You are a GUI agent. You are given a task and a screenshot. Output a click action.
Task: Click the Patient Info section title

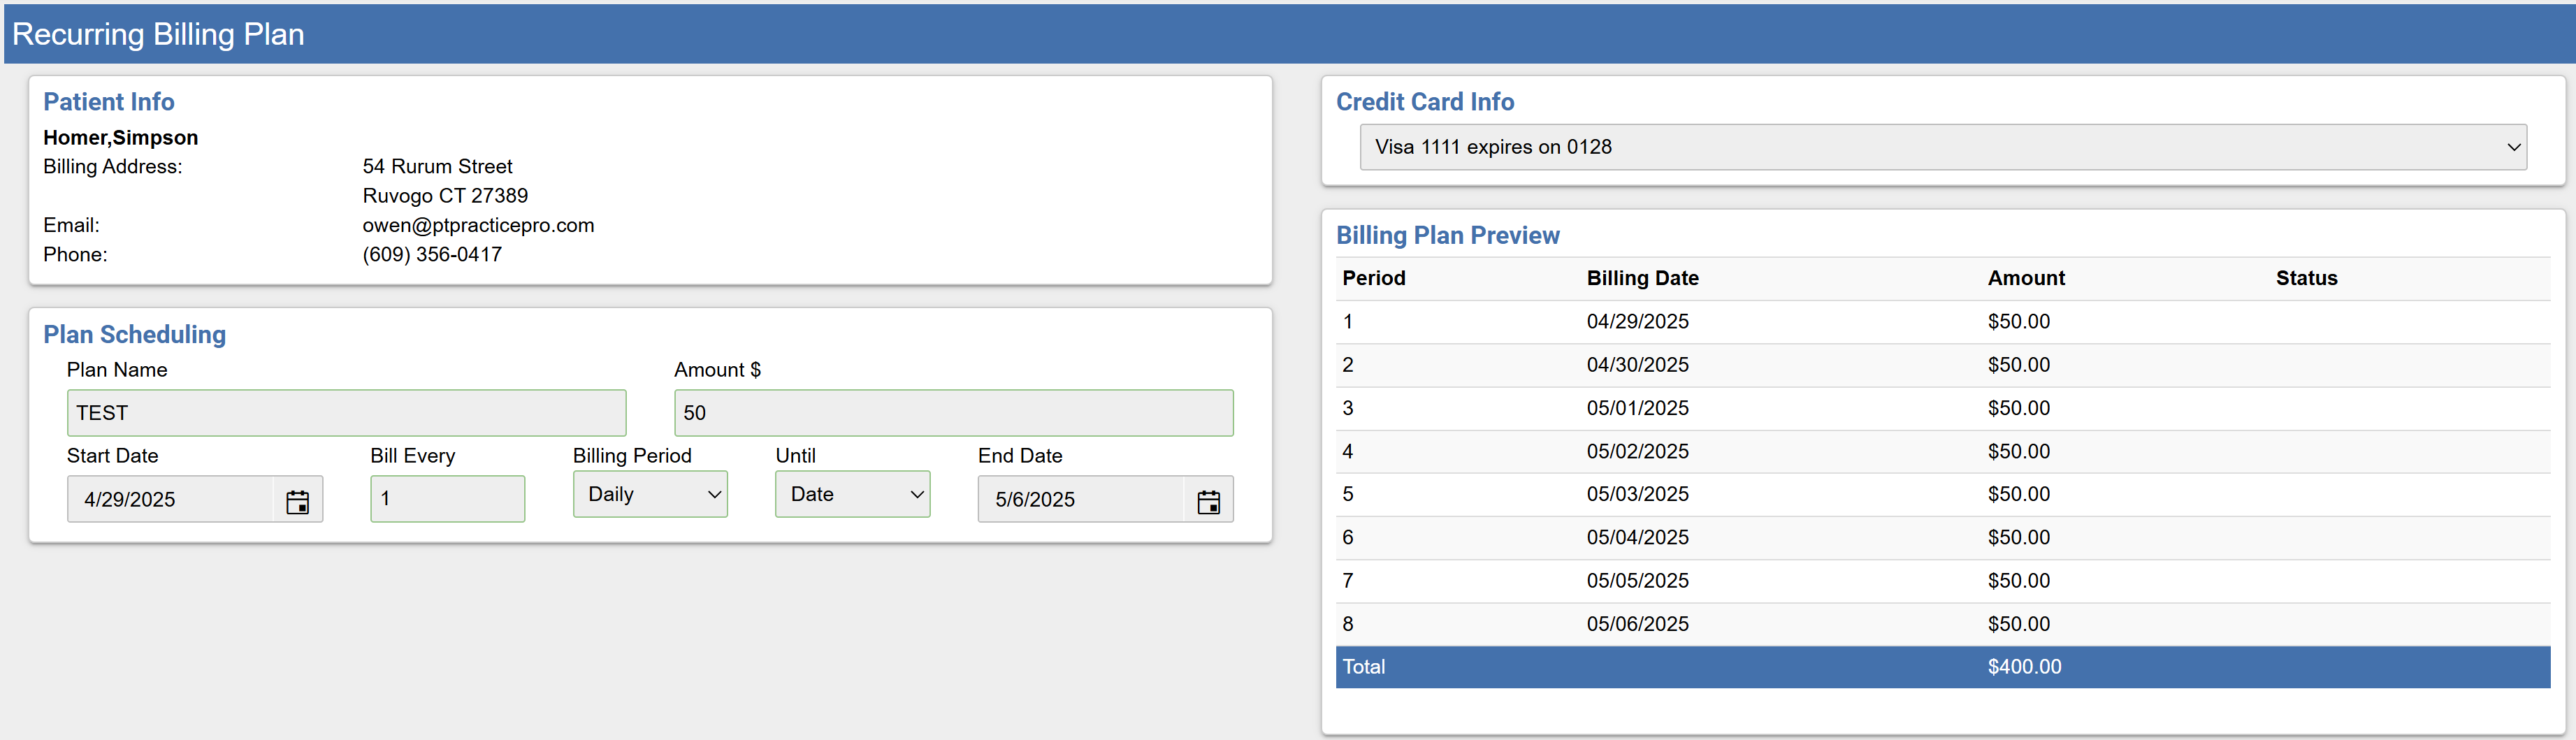coord(108,101)
